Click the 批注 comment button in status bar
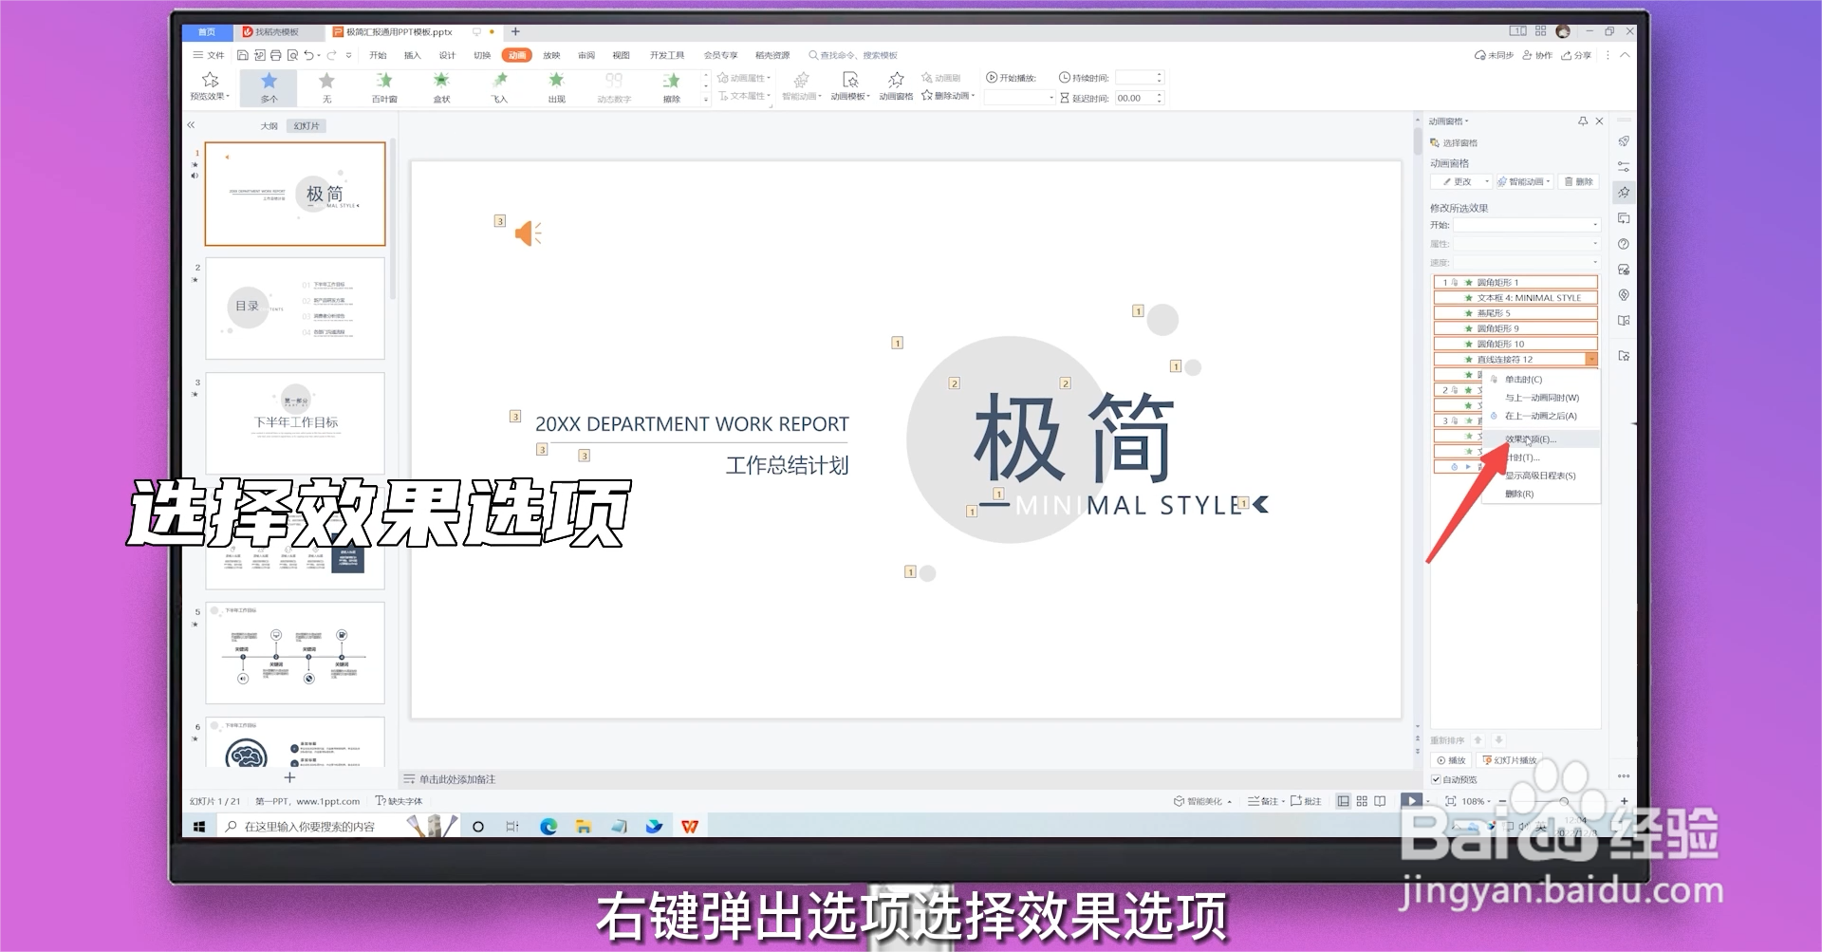Viewport: 1822px width, 952px height. click(1306, 801)
